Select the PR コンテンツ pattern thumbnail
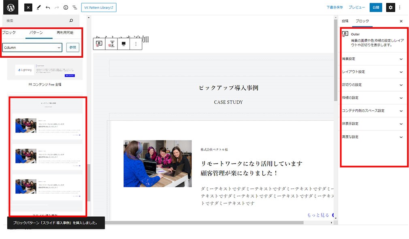Viewport: 409px width, 239px height. pyautogui.click(x=45, y=71)
